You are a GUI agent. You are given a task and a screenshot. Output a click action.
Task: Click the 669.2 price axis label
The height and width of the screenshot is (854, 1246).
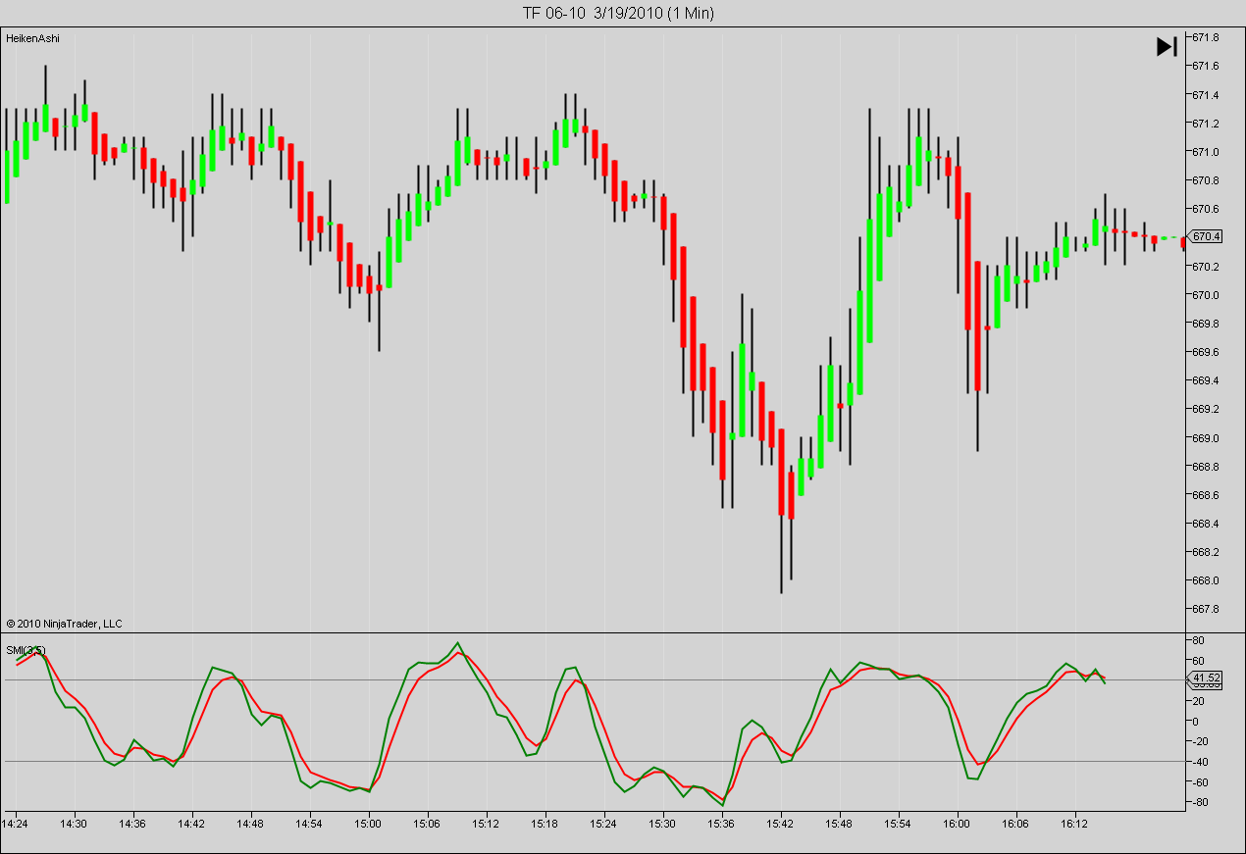[1206, 409]
